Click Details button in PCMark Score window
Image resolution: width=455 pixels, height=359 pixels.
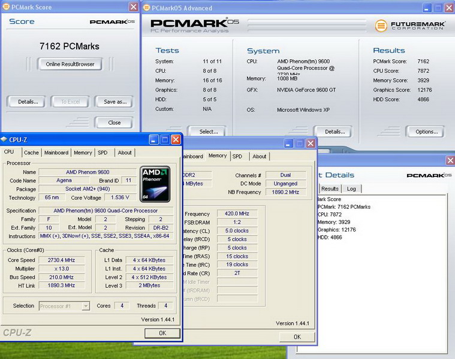[28, 102]
